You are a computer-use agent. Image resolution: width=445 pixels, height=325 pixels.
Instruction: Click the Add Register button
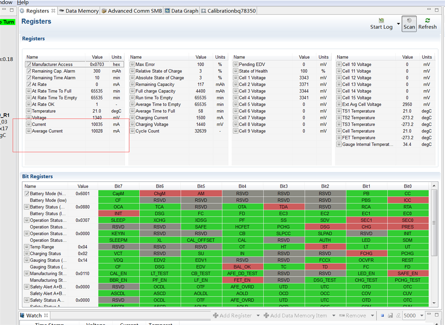232,316
